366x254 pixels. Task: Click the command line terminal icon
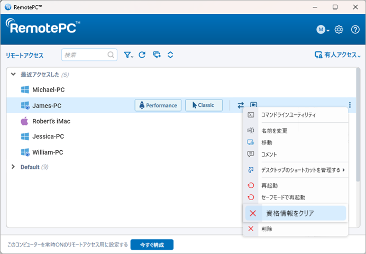[251, 115]
